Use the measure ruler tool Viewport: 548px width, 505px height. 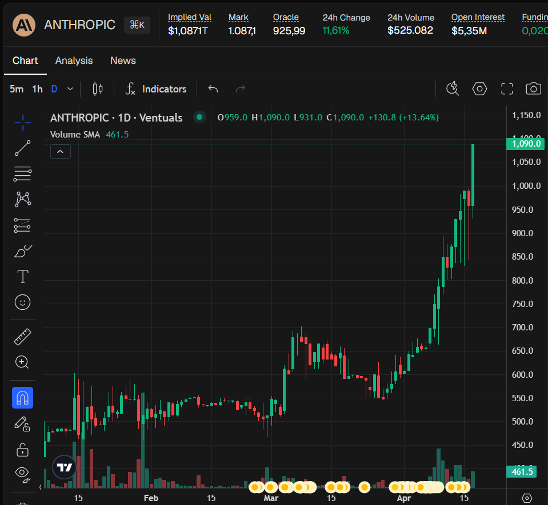[22, 336]
